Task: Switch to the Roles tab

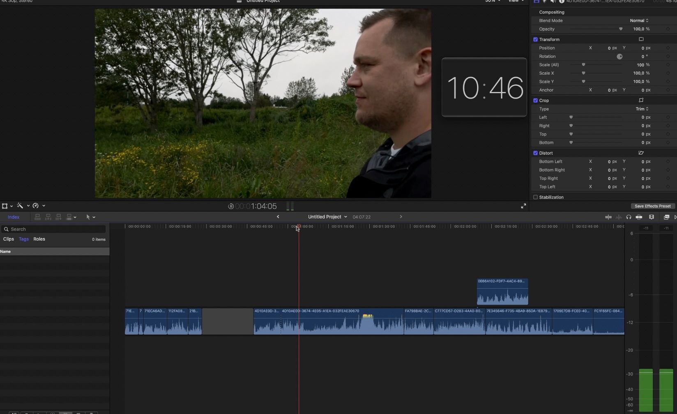Action: point(39,239)
